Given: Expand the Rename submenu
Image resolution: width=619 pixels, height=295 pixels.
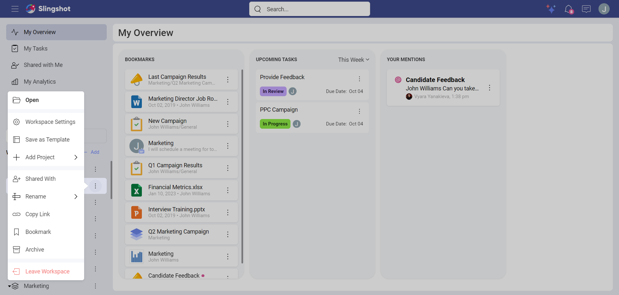Looking at the screenshot, I should 46,197.
